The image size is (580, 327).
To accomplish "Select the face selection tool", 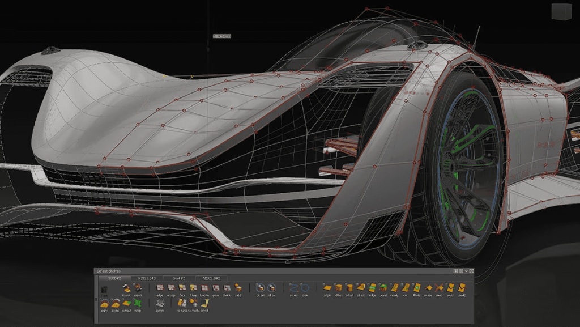I will coord(181,287).
